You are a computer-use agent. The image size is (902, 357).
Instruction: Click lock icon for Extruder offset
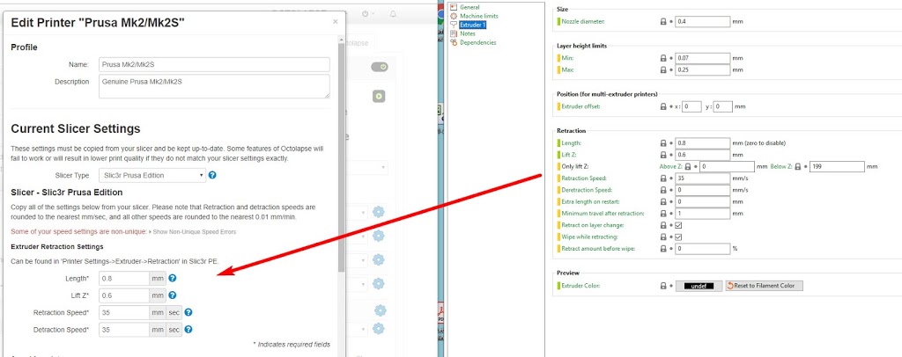(x=663, y=106)
